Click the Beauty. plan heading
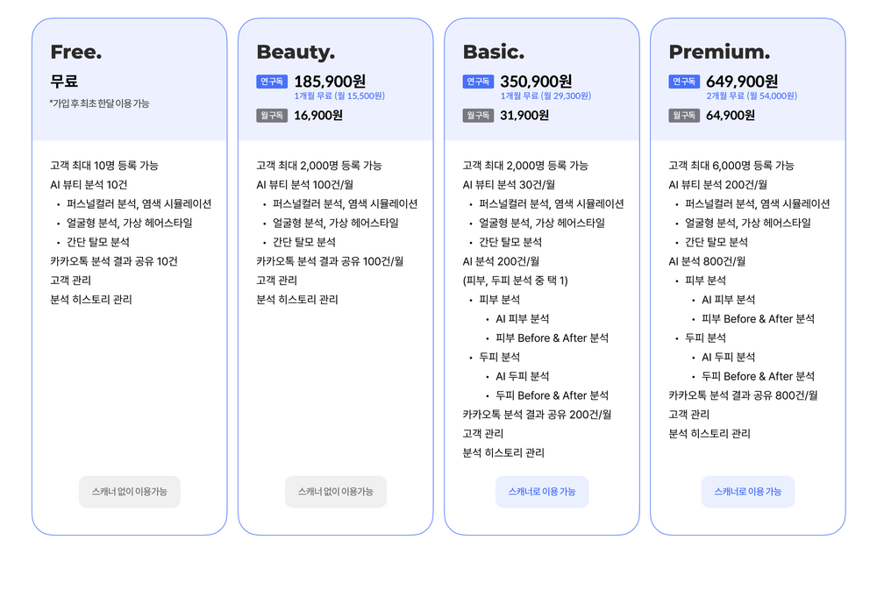Viewport: 877px width, 597px height. 296,52
